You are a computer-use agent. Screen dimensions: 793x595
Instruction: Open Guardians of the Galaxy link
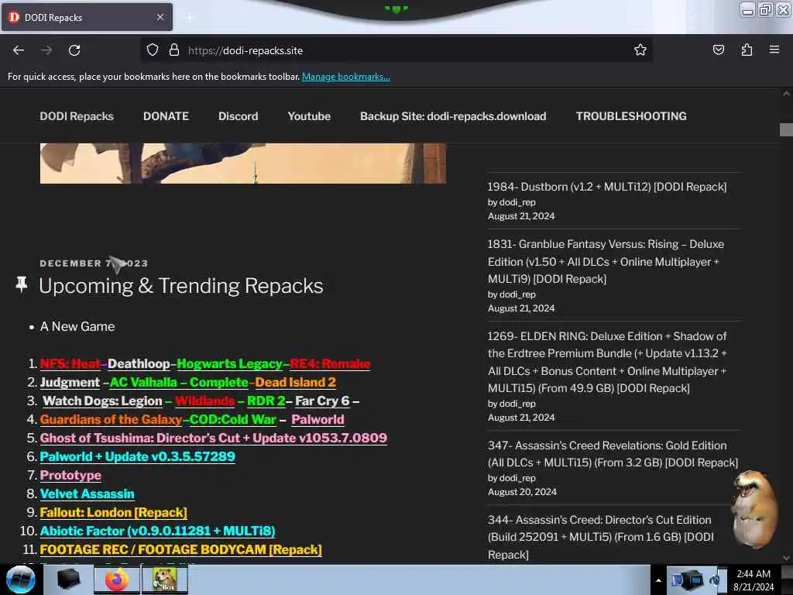tap(111, 420)
